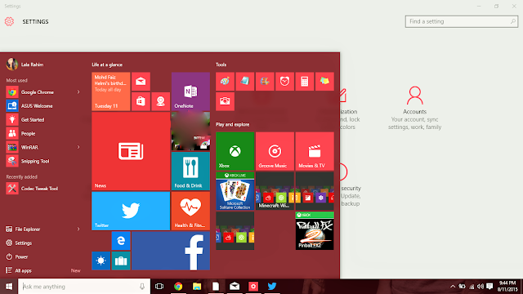Open the Minecraft tile
Viewport: 523px width, 294px height.
(275, 191)
